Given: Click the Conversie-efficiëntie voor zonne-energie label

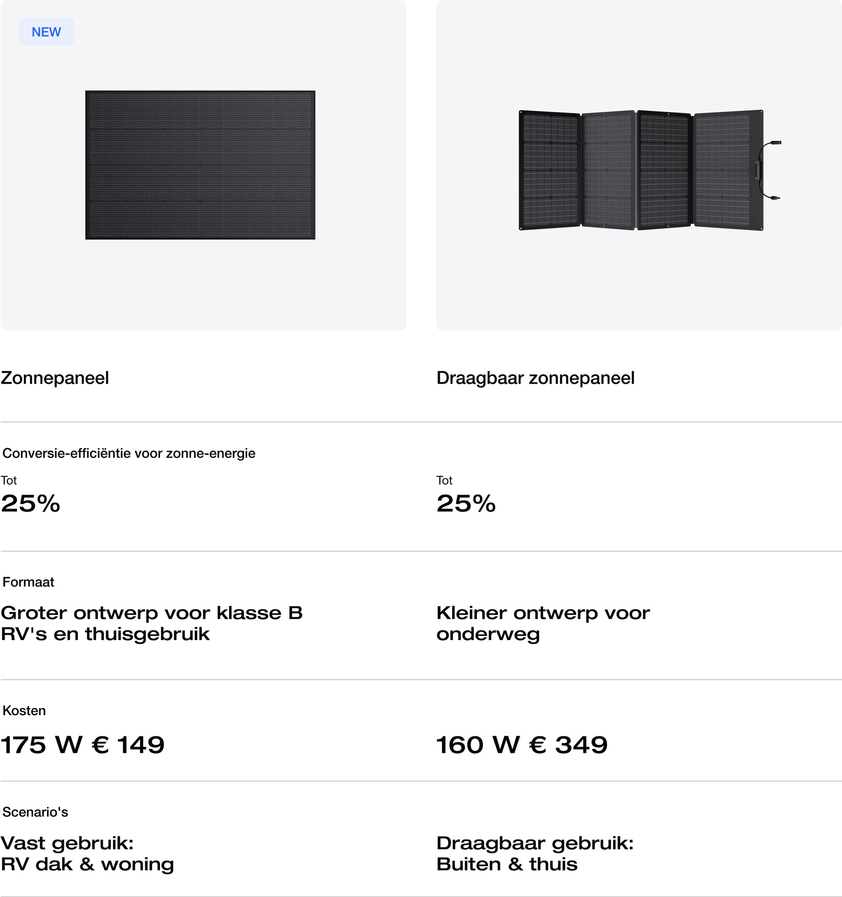Looking at the screenshot, I should coord(129,453).
